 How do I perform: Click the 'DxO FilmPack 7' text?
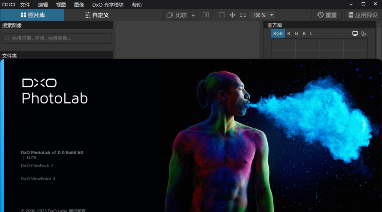point(37,166)
